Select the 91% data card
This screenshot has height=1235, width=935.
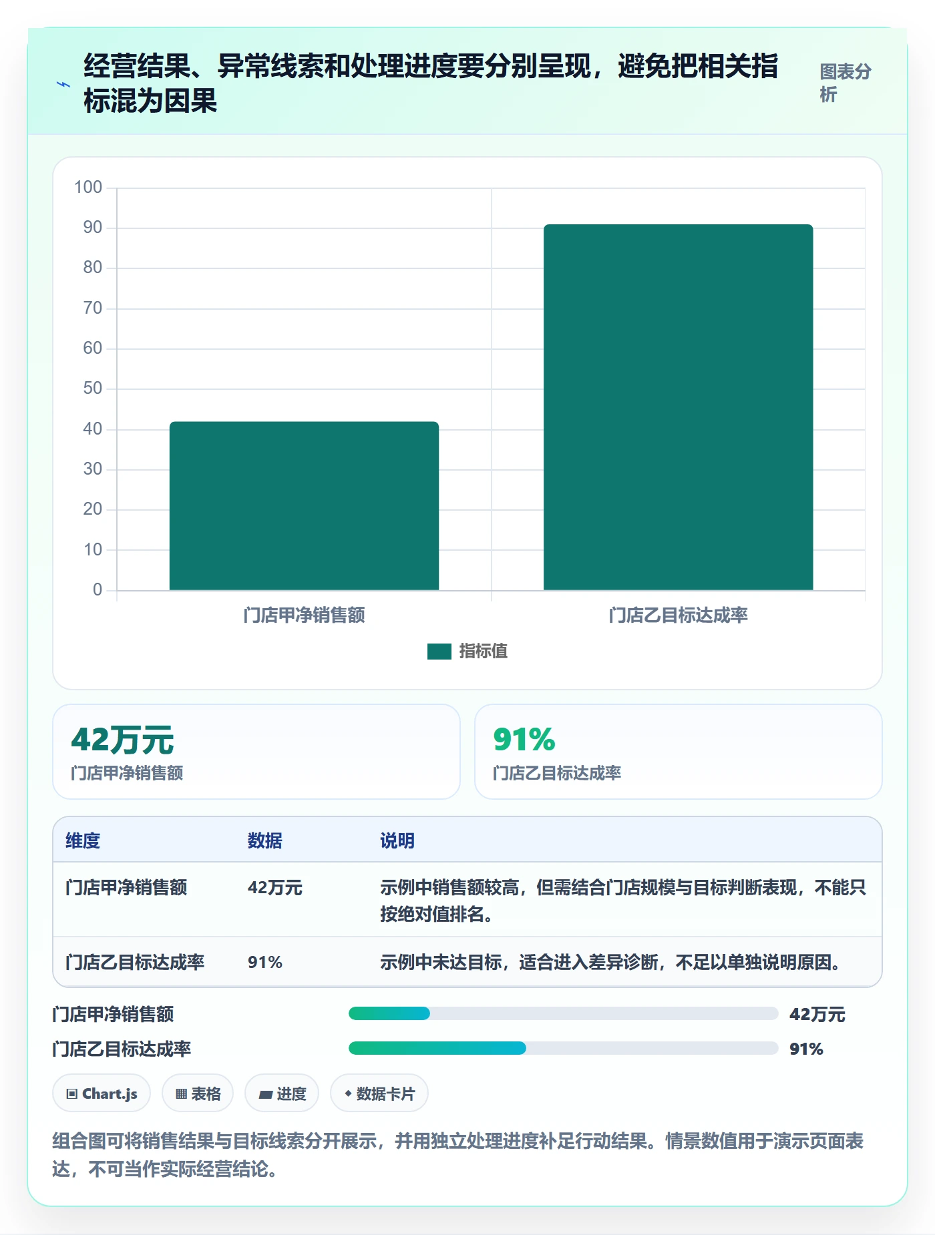point(678,752)
